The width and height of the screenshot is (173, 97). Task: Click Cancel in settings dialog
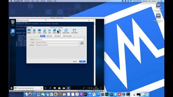pos(75,61)
